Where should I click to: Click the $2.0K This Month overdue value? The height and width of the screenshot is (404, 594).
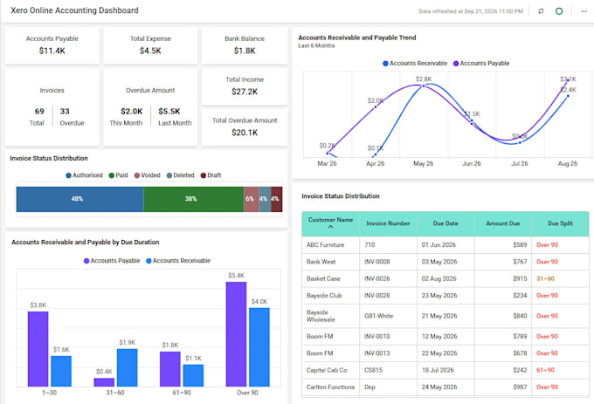[131, 111]
